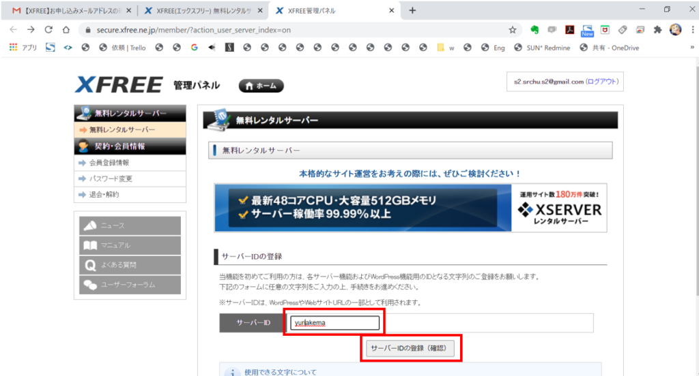The image size is (699, 376).
Task: Switch to the Gmail XFREE mail tab
Action: tap(68, 10)
